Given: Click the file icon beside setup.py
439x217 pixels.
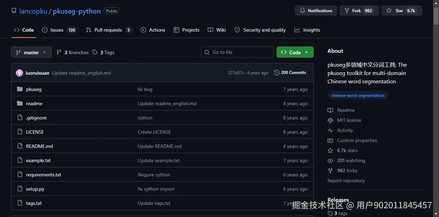Looking at the screenshot, I should click(19, 189).
